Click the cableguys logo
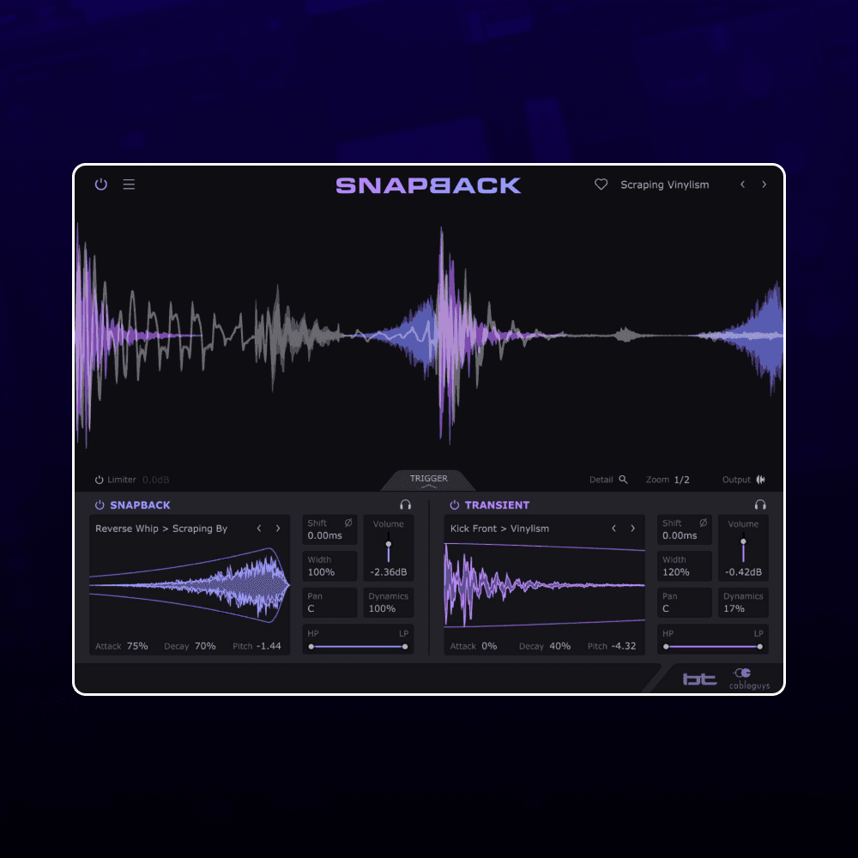 (749, 679)
